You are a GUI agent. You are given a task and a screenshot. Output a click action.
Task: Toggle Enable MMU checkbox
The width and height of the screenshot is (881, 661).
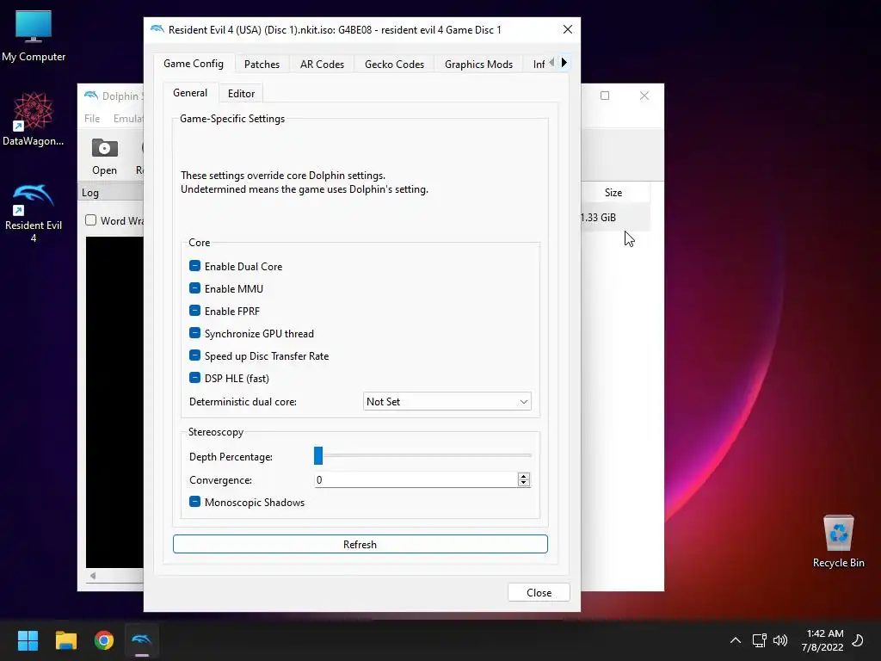pos(195,288)
